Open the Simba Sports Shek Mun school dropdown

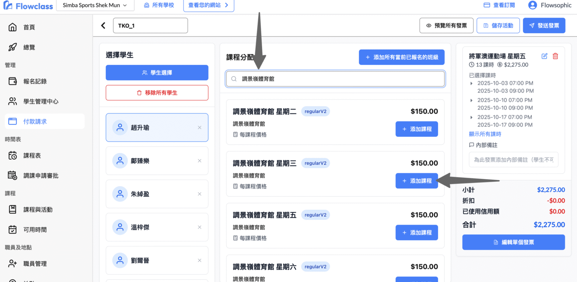pyautogui.click(x=95, y=5)
